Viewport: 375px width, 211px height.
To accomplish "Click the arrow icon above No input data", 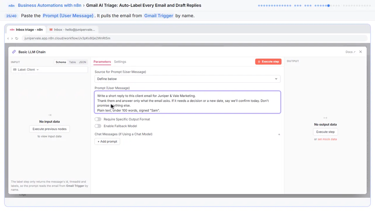I will pyautogui.click(x=50, y=115).
